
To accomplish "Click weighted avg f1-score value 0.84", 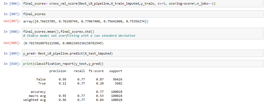I will pos(100,100).
